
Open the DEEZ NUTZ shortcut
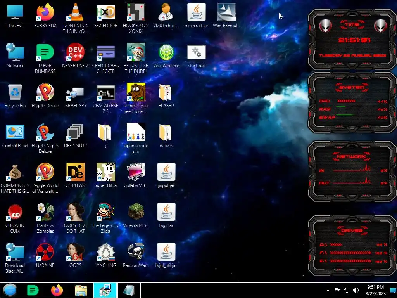(75, 135)
